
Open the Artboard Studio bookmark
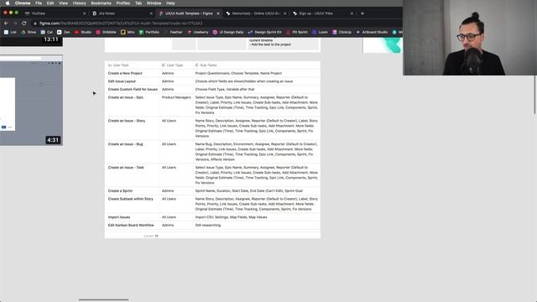[x=372, y=32]
